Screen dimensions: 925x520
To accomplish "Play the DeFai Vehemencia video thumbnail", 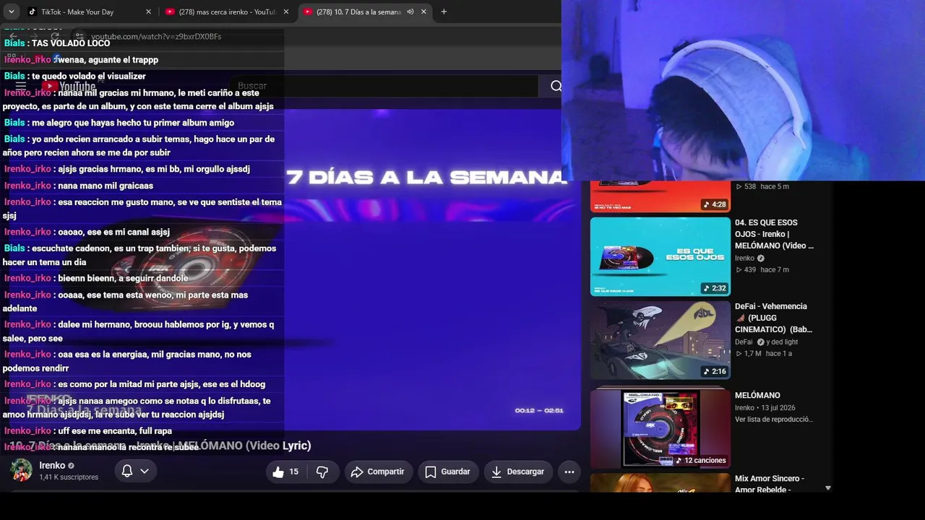I will (x=660, y=339).
